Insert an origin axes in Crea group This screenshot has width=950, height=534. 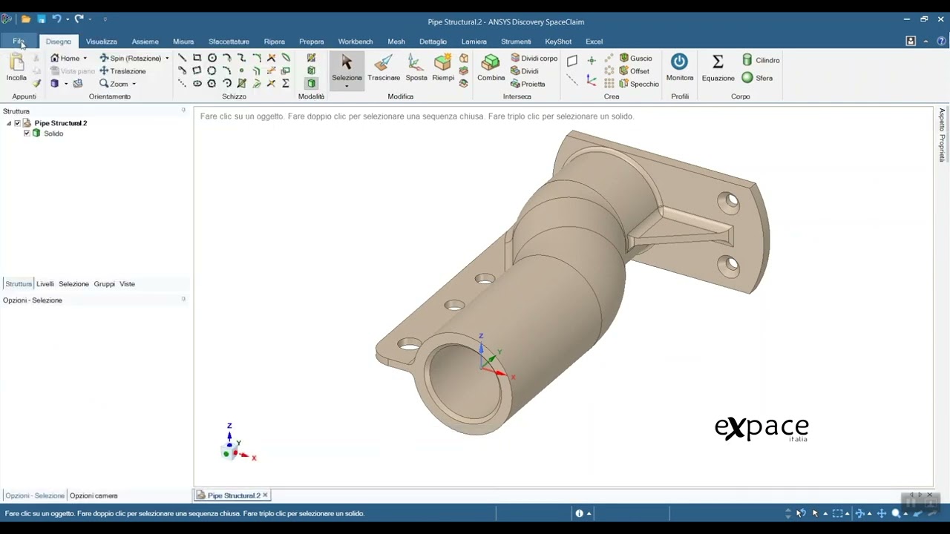point(592,79)
